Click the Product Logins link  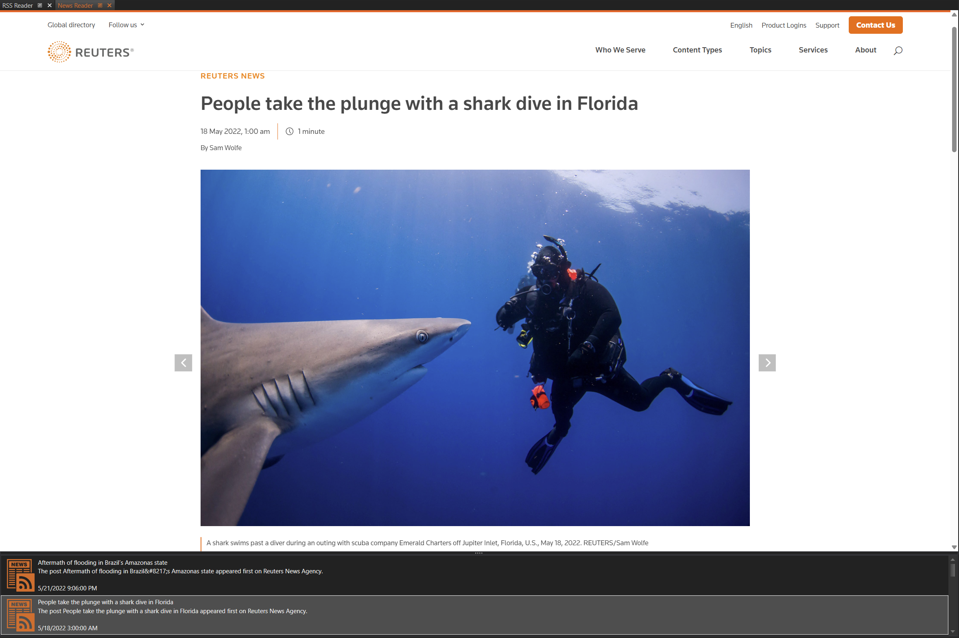click(783, 25)
